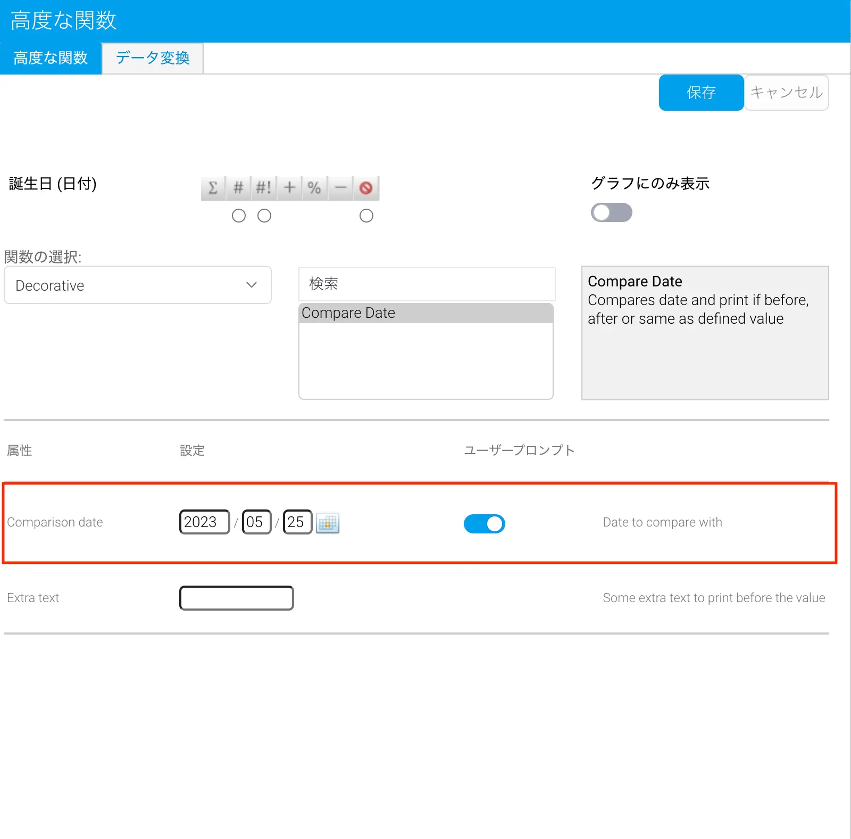The height and width of the screenshot is (839, 851).
Task: Expand the Decorative function dropdown
Action: tap(138, 285)
